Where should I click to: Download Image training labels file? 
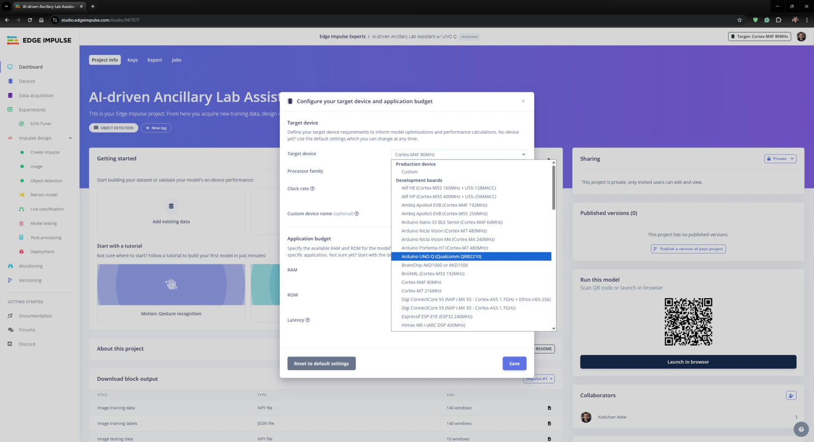[549, 424]
